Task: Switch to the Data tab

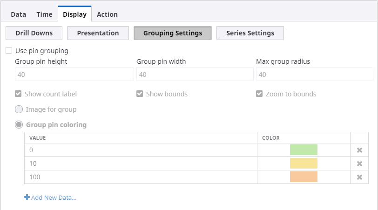Action: (19, 14)
